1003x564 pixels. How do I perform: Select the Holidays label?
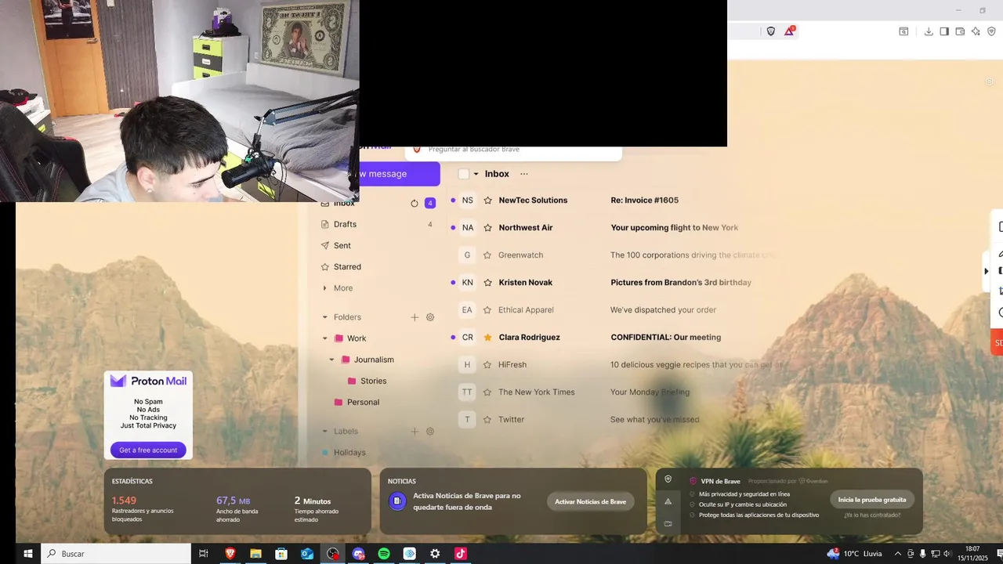pyautogui.click(x=349, y=452)
